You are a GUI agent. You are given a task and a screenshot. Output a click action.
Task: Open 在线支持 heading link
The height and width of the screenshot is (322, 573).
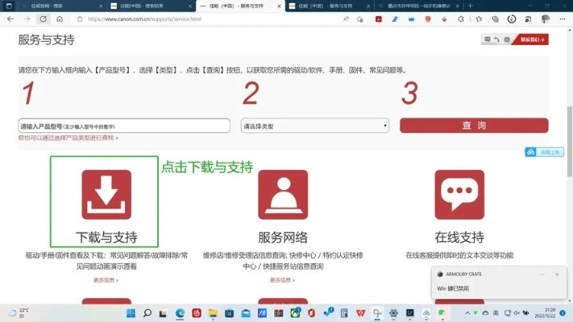(459, 237)
